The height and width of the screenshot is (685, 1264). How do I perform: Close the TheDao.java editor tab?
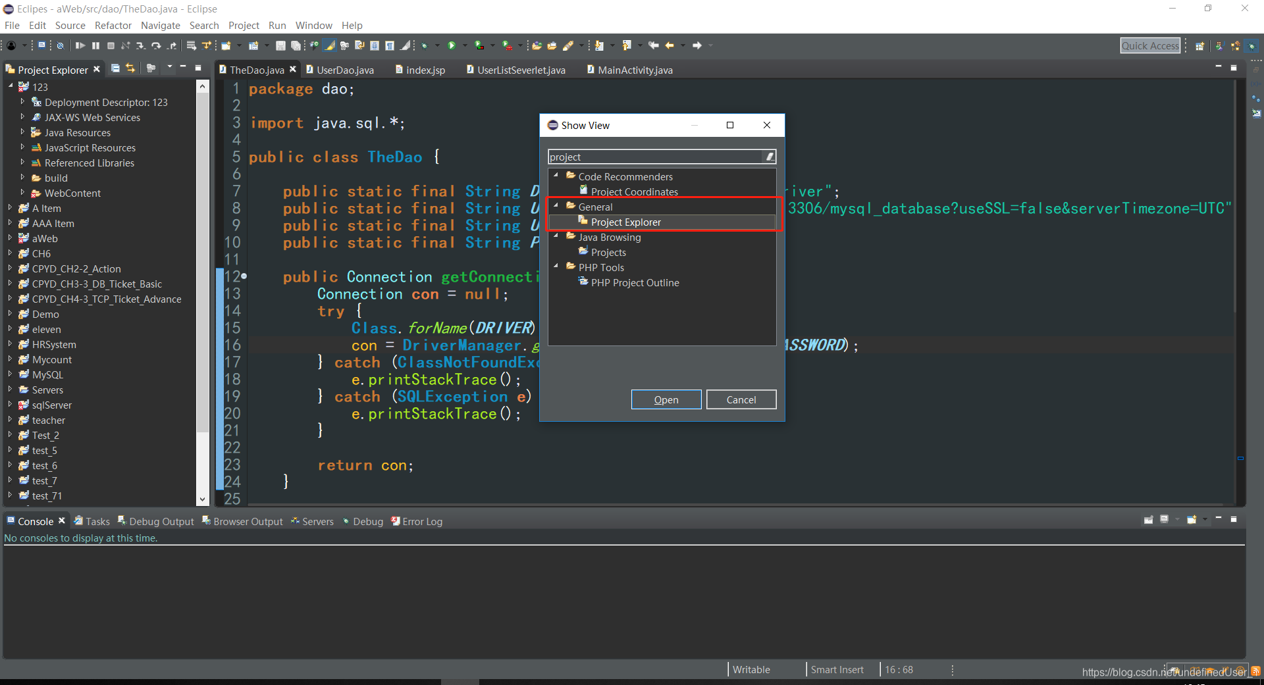[x=293, y=69]
